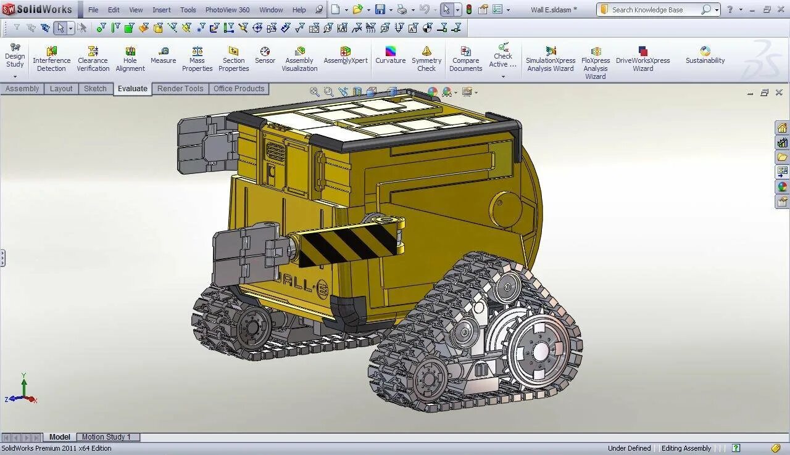Open SolidWorks Resources home pane

[x=783, y=128]
